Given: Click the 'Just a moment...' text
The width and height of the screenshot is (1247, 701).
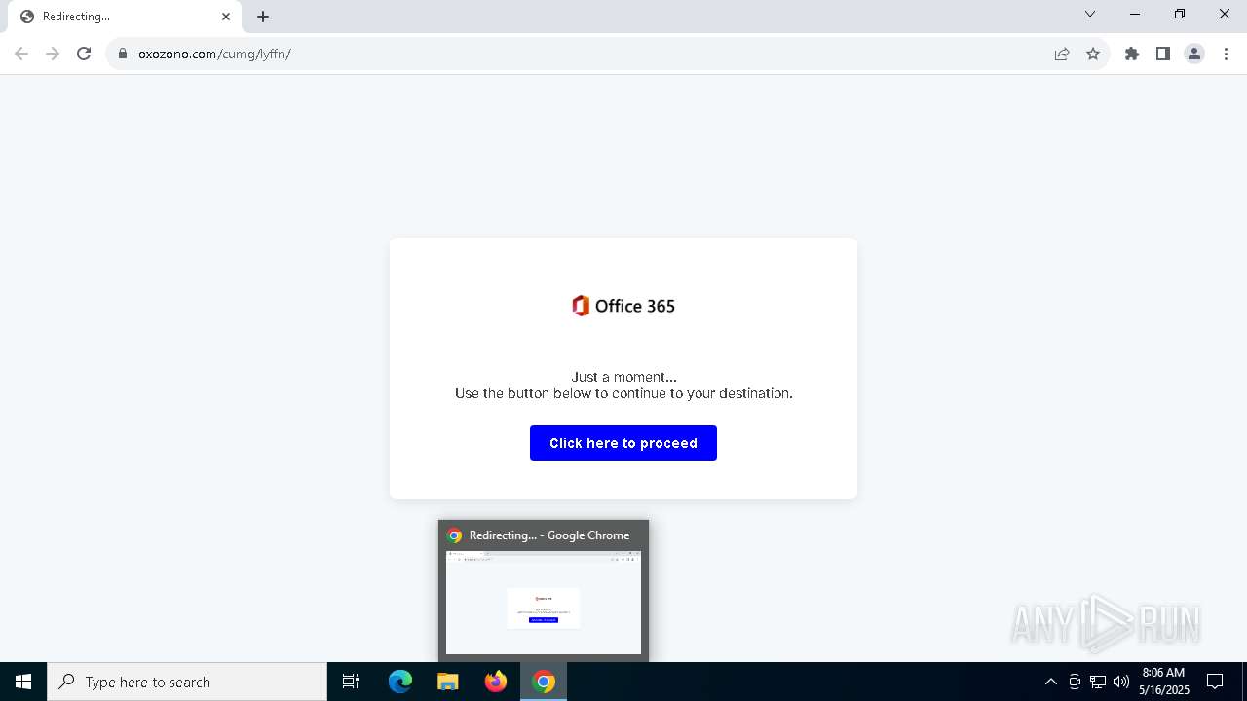Looking at the screenshot, I should coord(623,377).
